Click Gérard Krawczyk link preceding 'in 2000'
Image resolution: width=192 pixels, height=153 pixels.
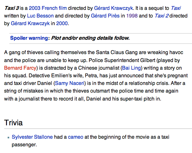tap(31, 23)
